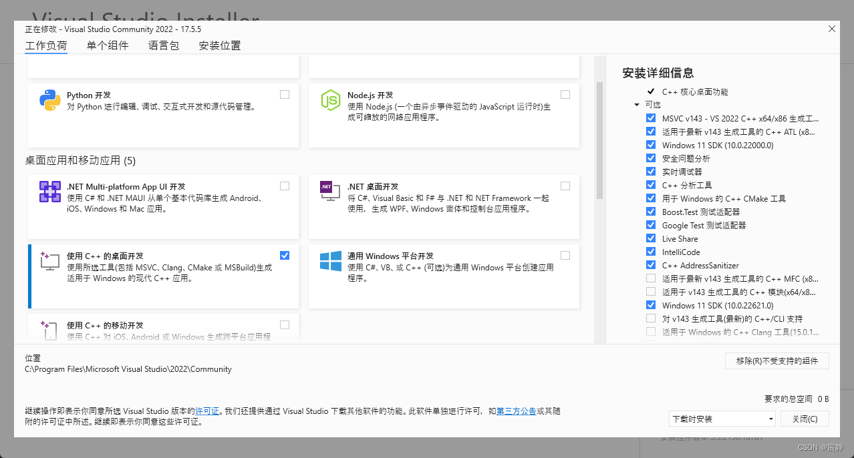Uncheck the Live Share option
The width and height of the screenshot is (854, 458).
point(651,238)
